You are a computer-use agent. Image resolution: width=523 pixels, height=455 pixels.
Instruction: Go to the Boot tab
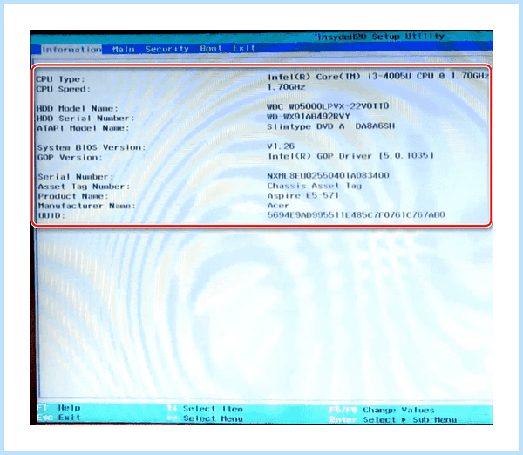(211, 48)
